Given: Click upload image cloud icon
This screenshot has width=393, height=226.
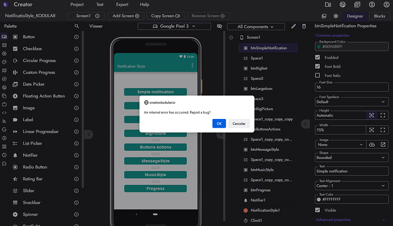Looking at the screenshot, I should coord(372,145).
